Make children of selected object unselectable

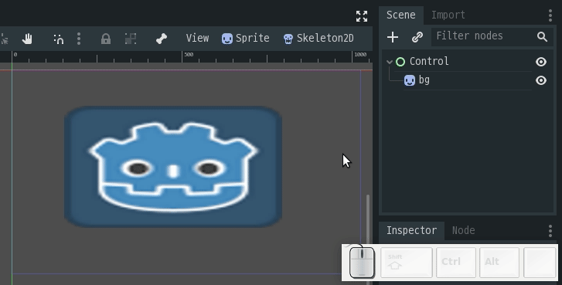tap(131, 39)
